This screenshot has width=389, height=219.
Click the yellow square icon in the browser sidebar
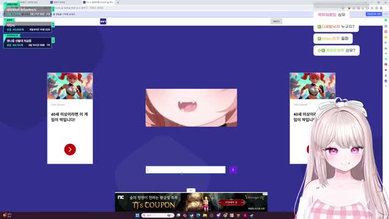tap(386, 37)
